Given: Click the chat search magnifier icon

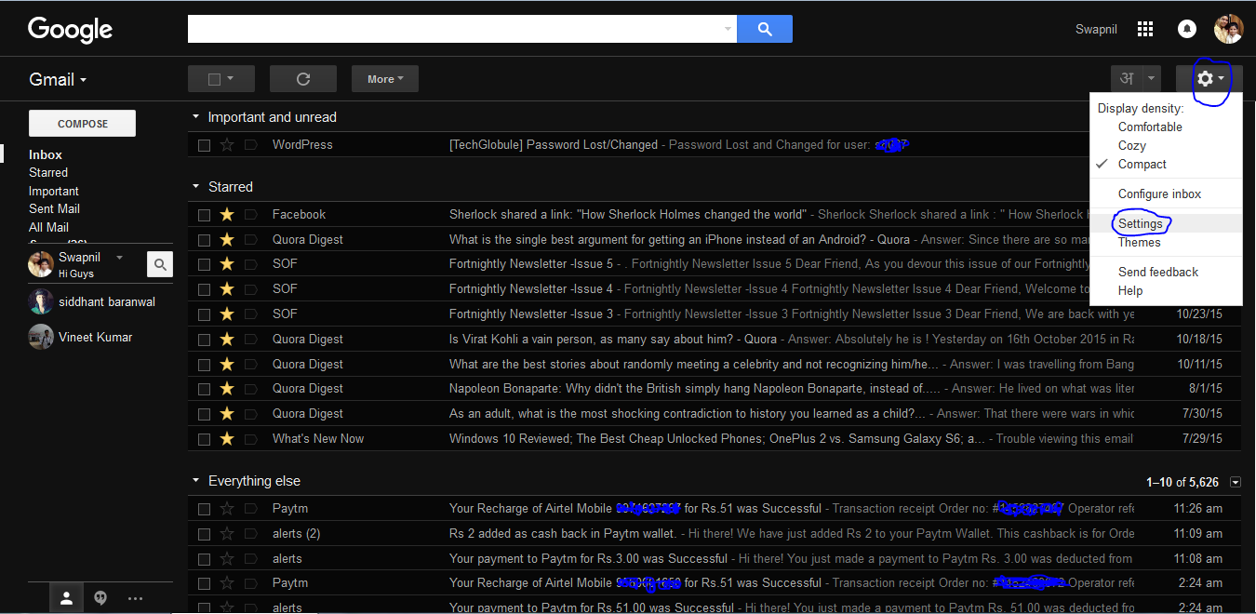Looking at the screenshot, I should click(x=160, y=265).
